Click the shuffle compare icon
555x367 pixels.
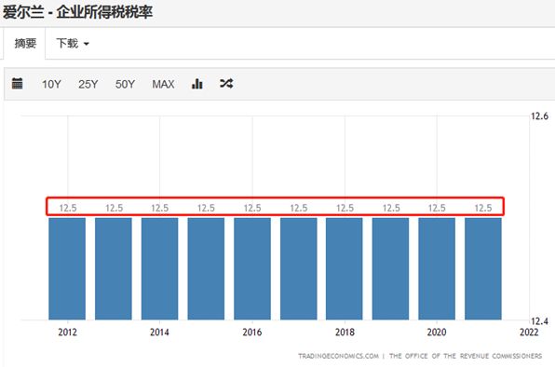click(x=226, y=84)
